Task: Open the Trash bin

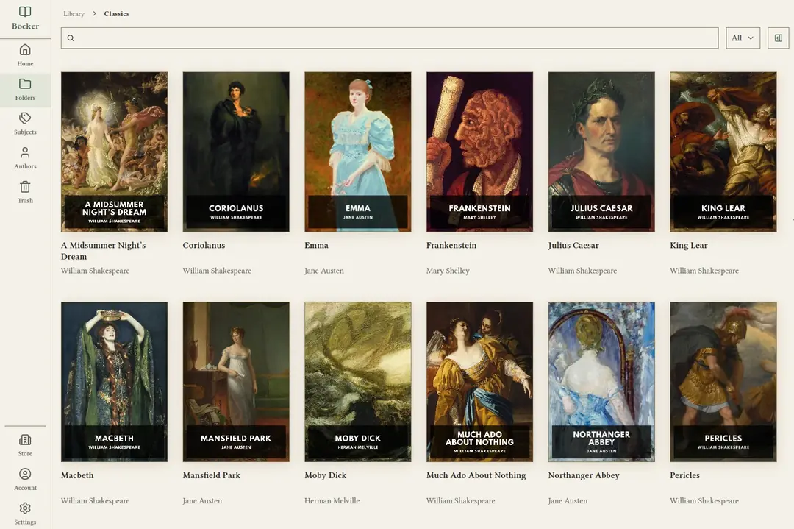Action: point(25,192)
